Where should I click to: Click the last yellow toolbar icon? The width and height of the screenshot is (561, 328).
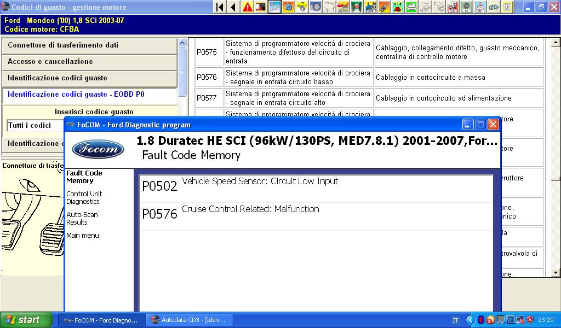coord(507,7)
